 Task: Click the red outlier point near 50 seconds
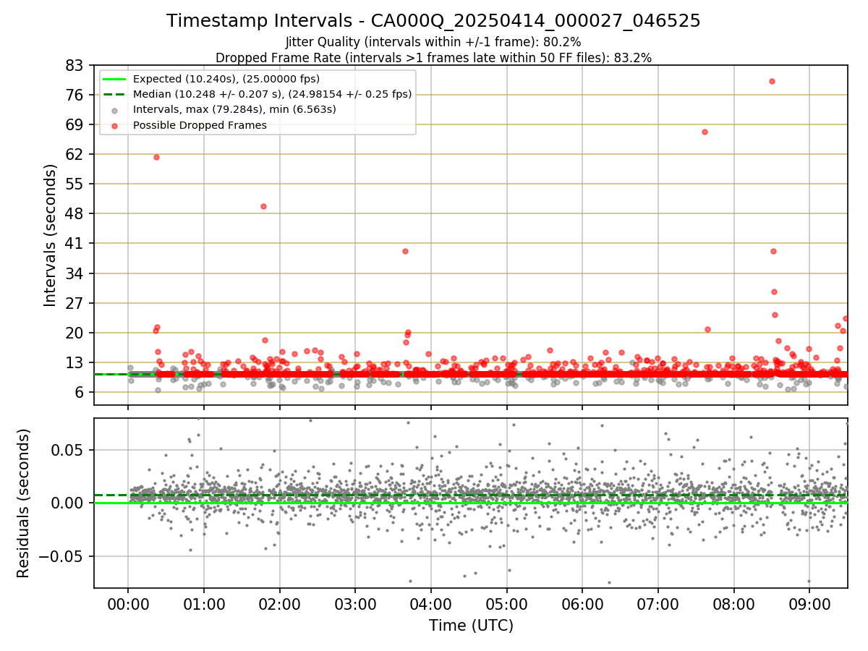[263, 206]
